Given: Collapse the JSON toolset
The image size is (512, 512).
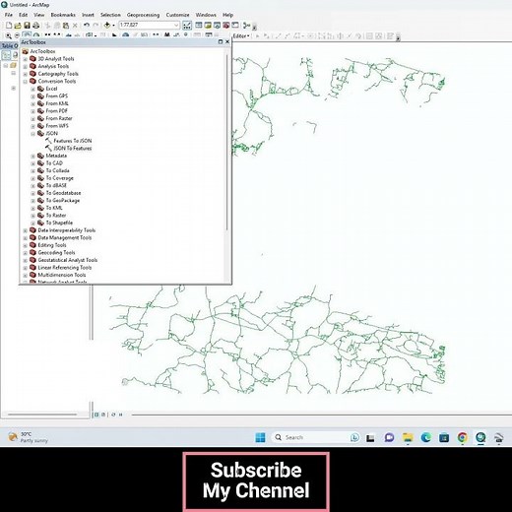Looking at the screenshot, I should 32,134.
